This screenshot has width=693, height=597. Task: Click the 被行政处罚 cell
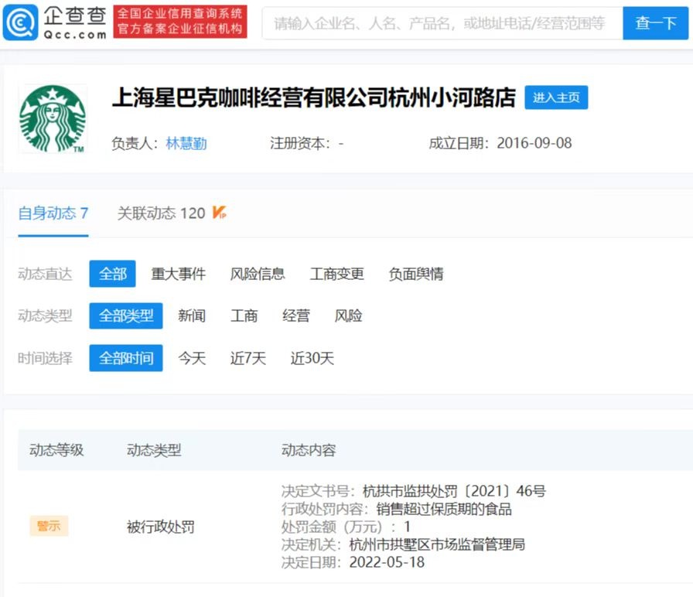point(160,527)
